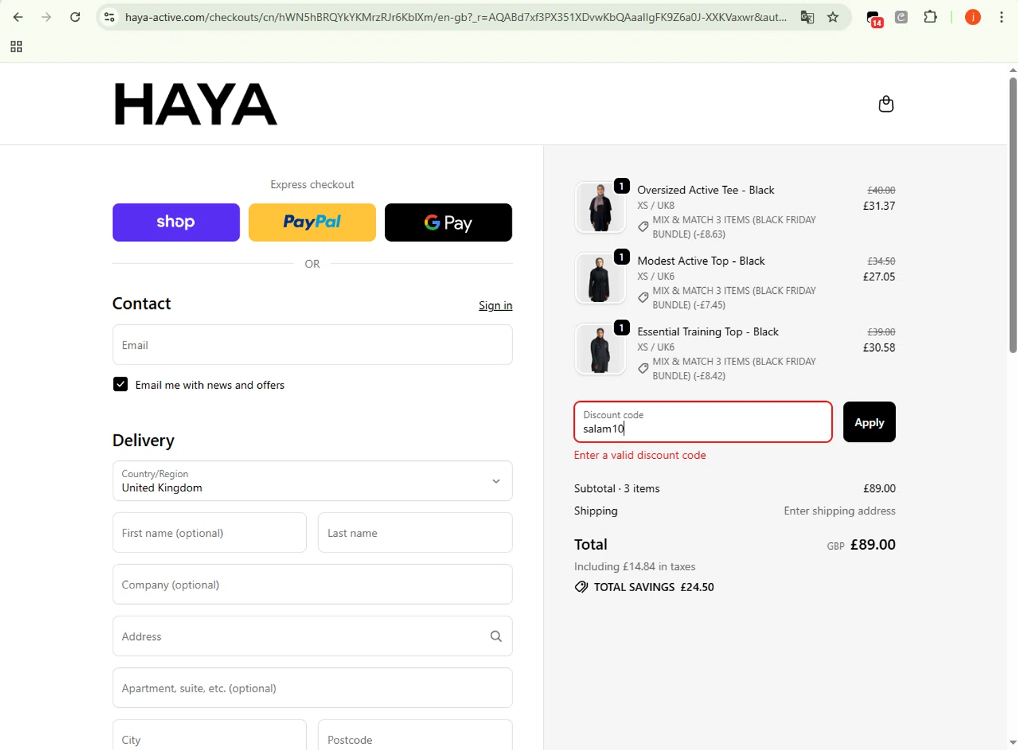Image resolution: width=1018 pixels, height=750 pixels.
Task: Click the 'Contact' heading
Action: pyautogui.click(x=142, y=303)
